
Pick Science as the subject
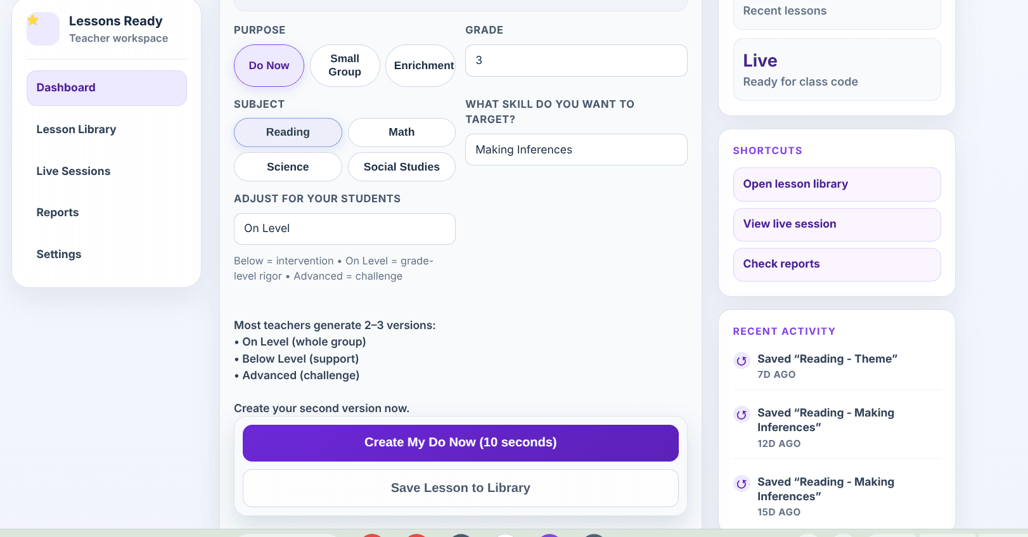click(x=288, y=167)
